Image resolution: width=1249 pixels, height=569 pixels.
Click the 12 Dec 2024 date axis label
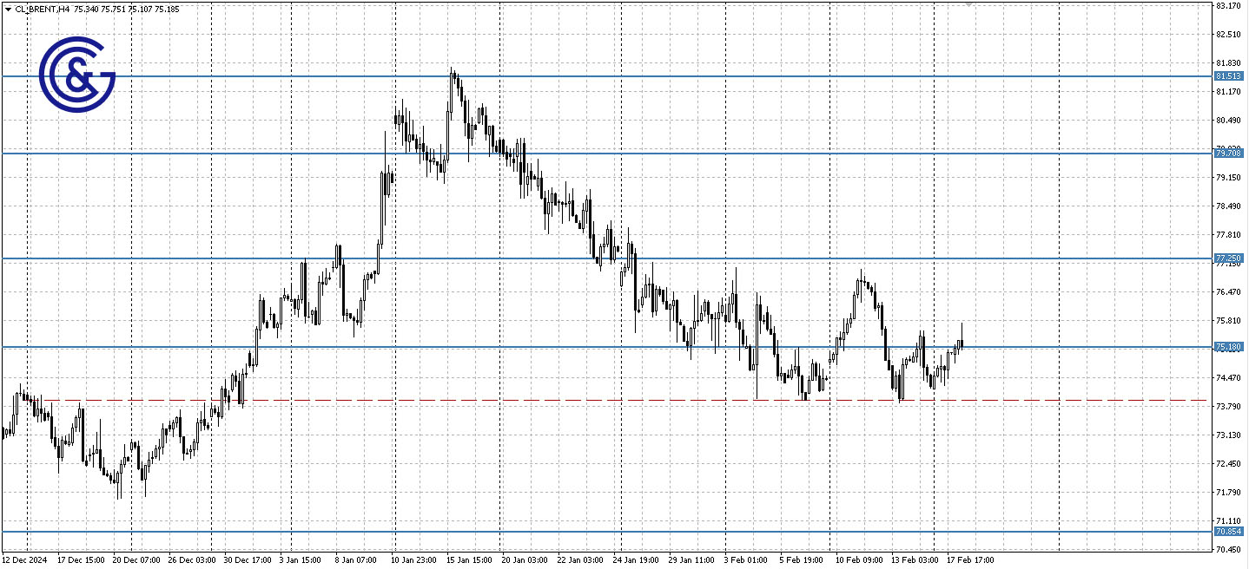[26, 560]
